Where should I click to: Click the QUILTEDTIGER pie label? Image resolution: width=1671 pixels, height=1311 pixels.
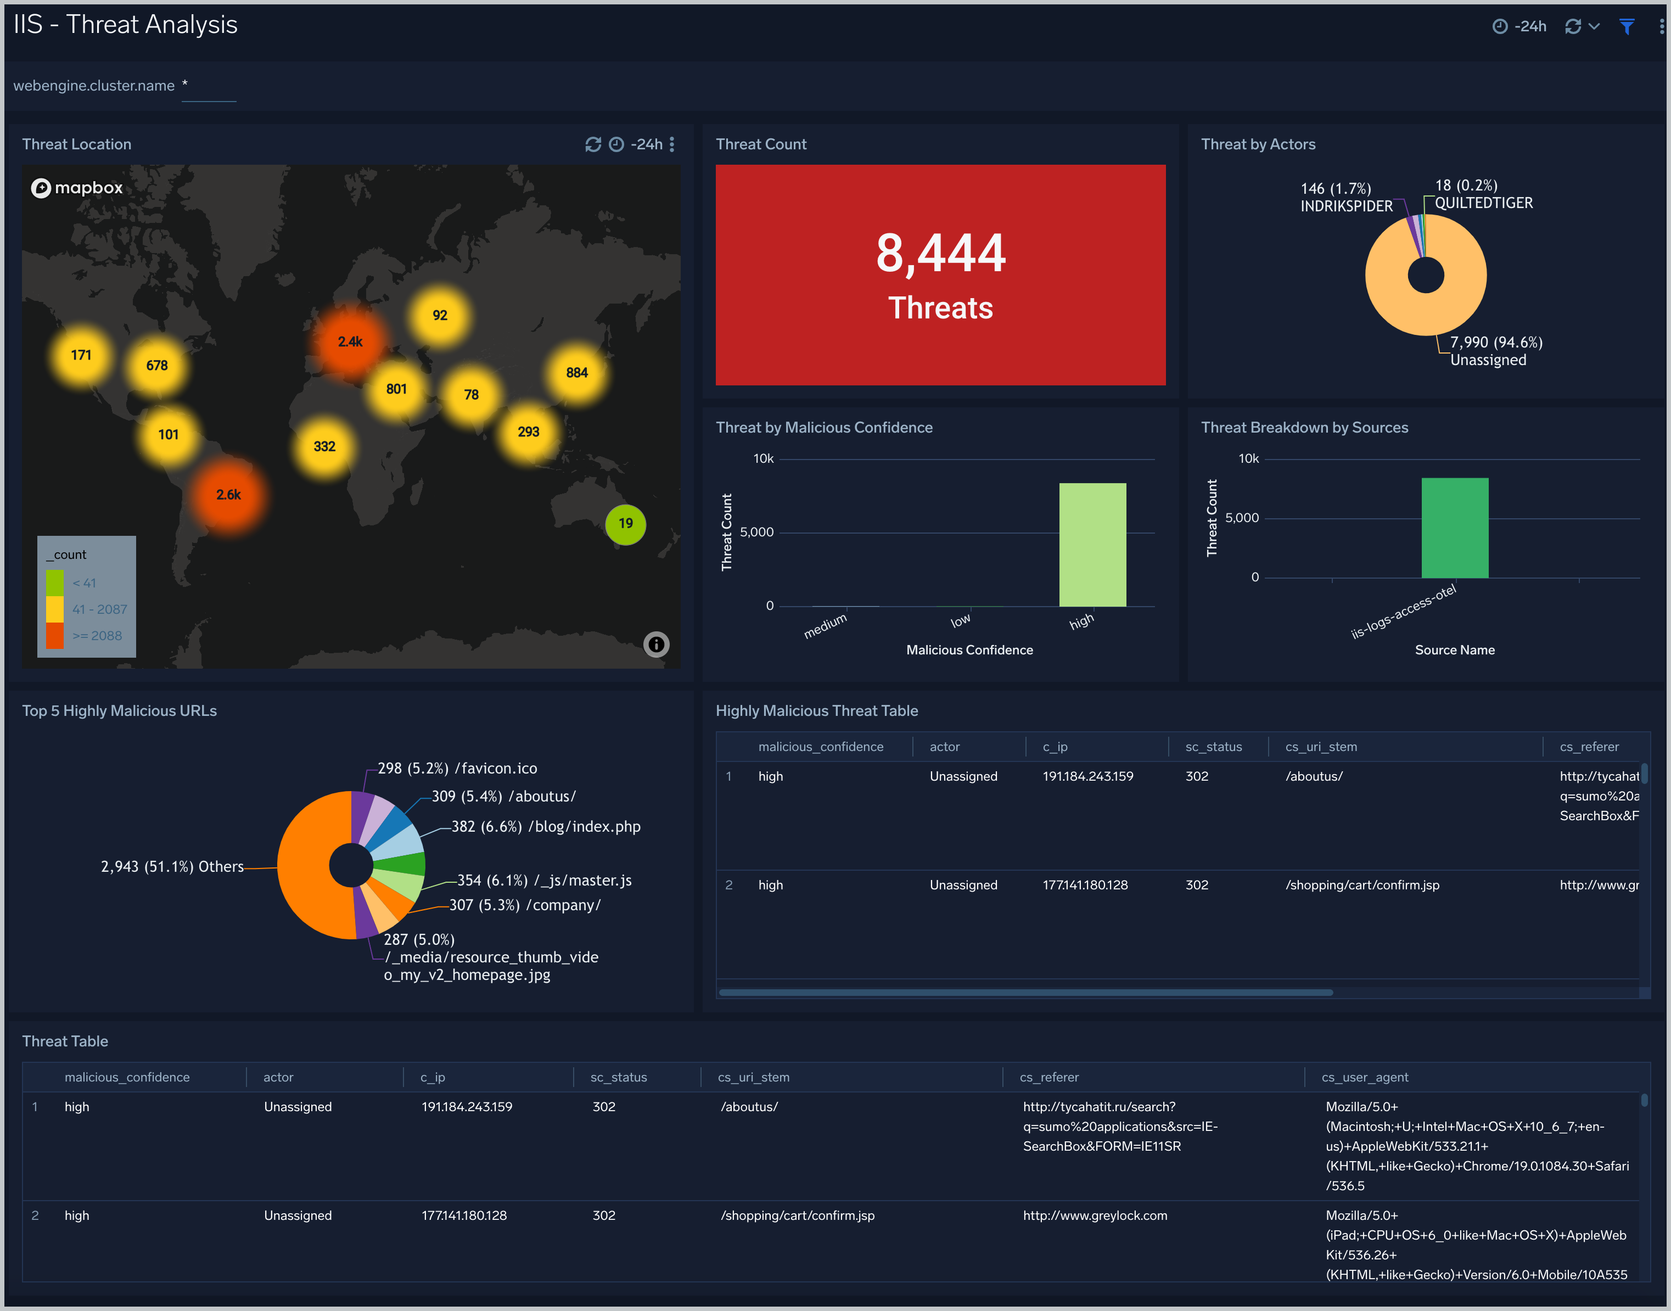[x=1483, y=194]
